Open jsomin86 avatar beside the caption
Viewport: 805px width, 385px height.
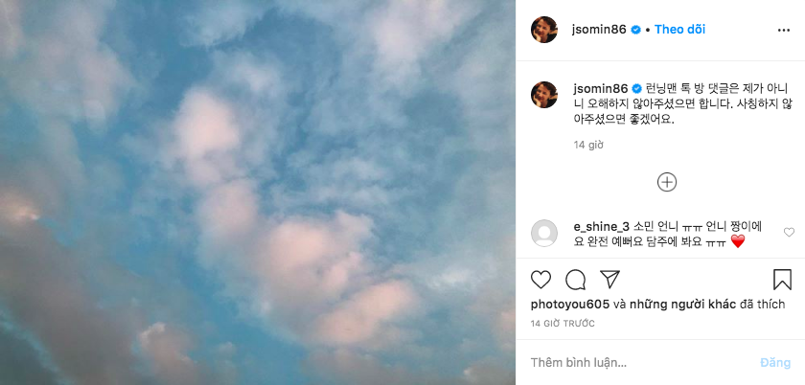[x=544, y=95]
